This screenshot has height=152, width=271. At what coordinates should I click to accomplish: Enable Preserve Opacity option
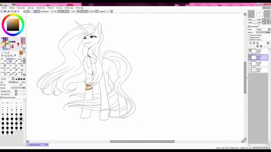pyautogui.click(x=249, y=35)
